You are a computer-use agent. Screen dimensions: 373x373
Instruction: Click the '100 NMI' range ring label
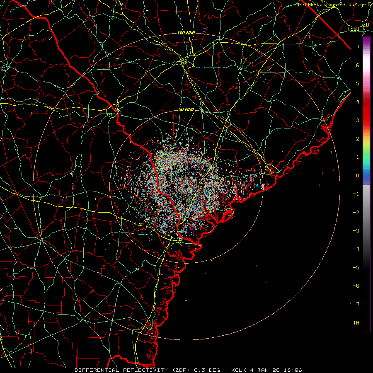coord(186,33)
